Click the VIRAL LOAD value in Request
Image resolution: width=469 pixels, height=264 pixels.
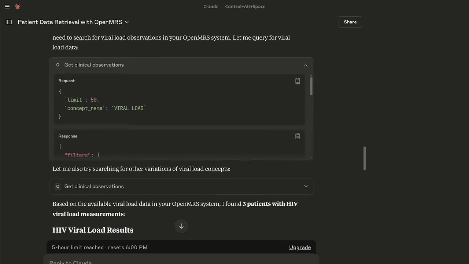(x=129, y=108)
